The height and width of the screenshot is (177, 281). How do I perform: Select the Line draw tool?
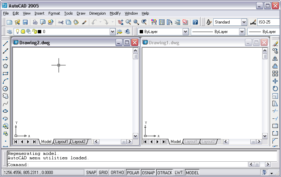tap(5, 44)
